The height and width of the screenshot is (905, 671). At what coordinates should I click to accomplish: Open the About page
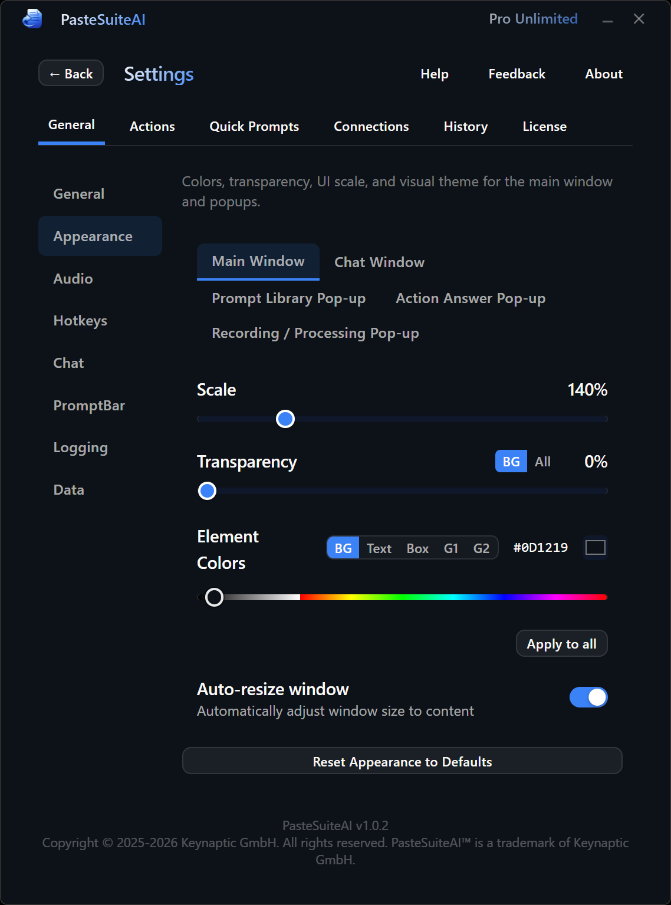604,74
